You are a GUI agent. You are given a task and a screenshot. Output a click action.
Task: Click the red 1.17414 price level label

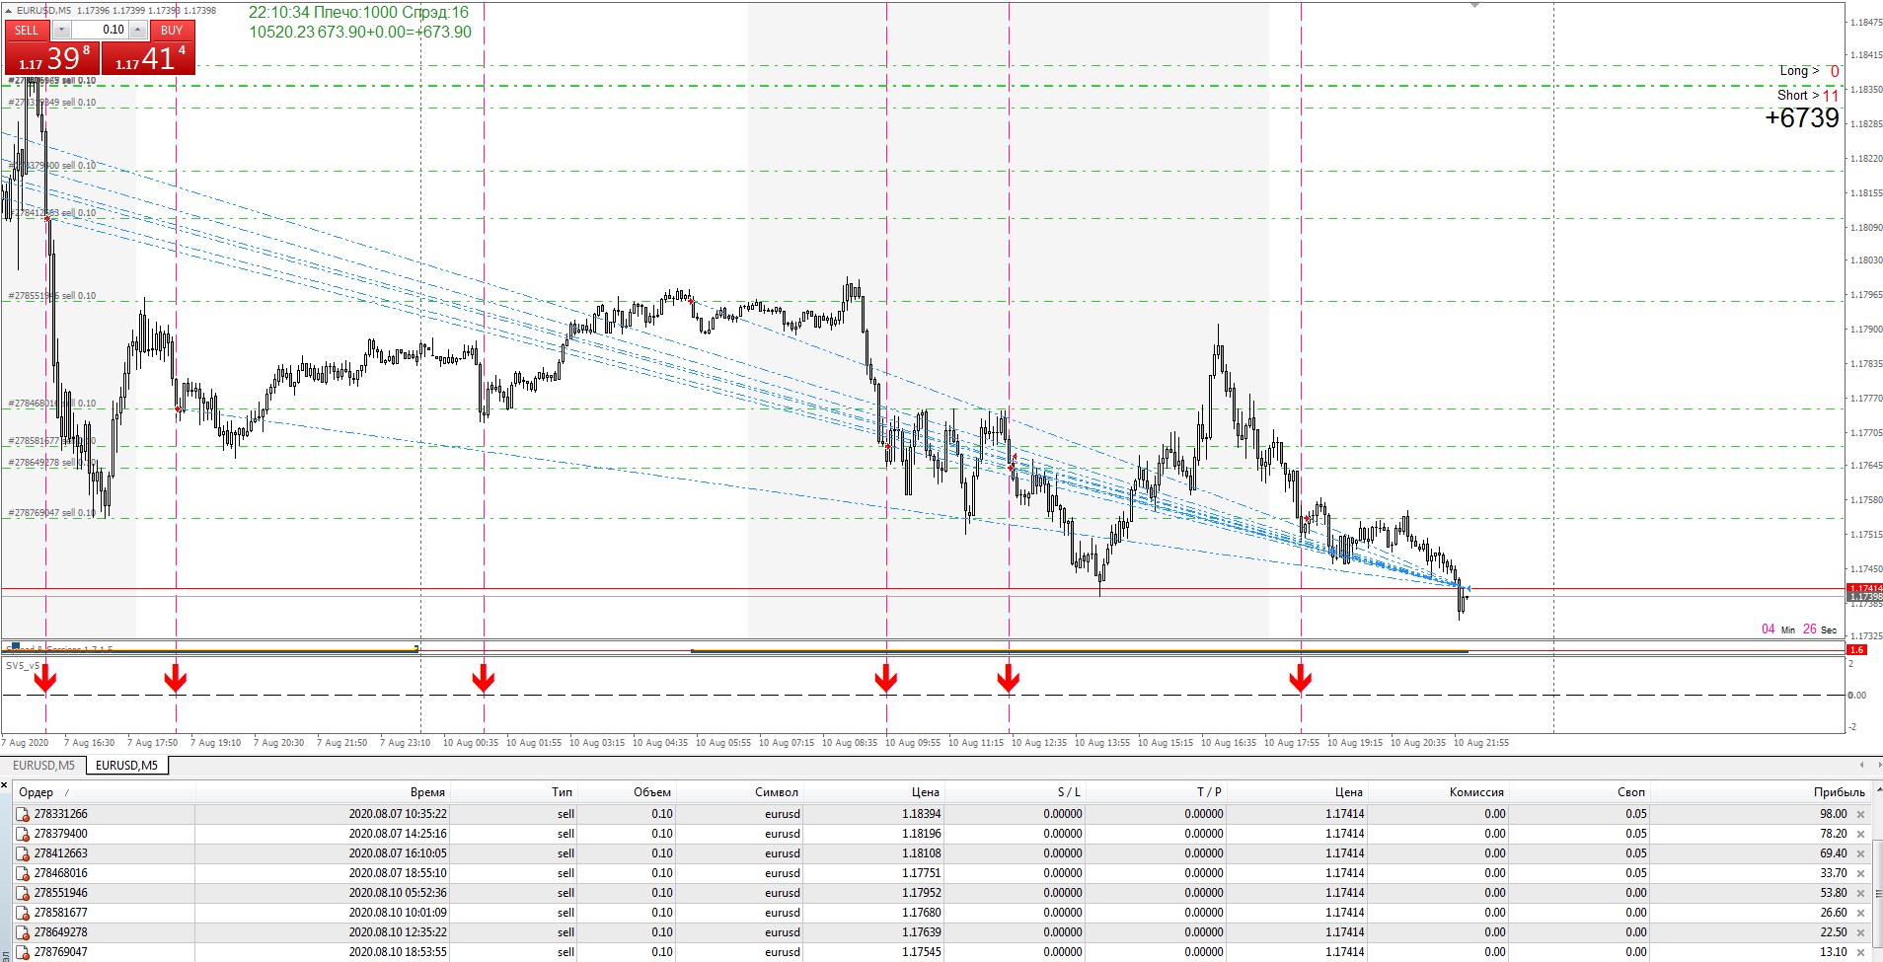pos(1864,588)
